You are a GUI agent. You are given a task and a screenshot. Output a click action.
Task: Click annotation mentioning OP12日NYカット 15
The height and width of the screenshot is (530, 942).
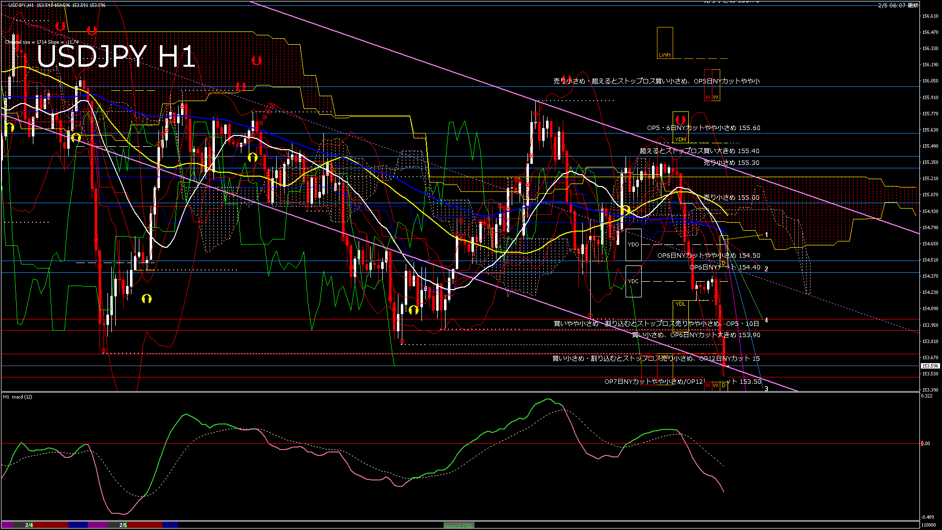tap(656, 358)
